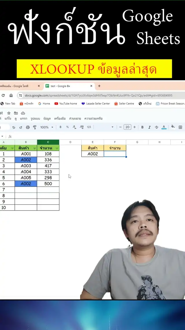Screen dimensions: 185x330
Task: Toggle Strikethrough formatting
Action: 157,127
